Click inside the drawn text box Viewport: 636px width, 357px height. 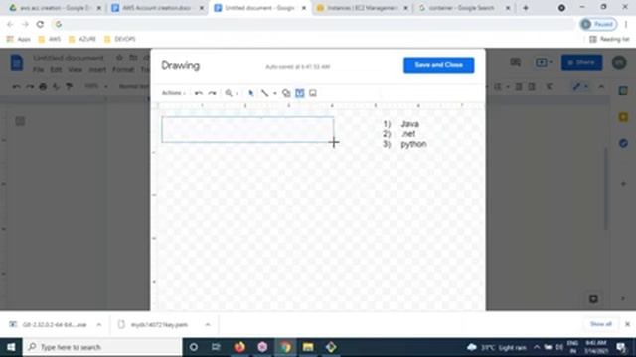247,130
